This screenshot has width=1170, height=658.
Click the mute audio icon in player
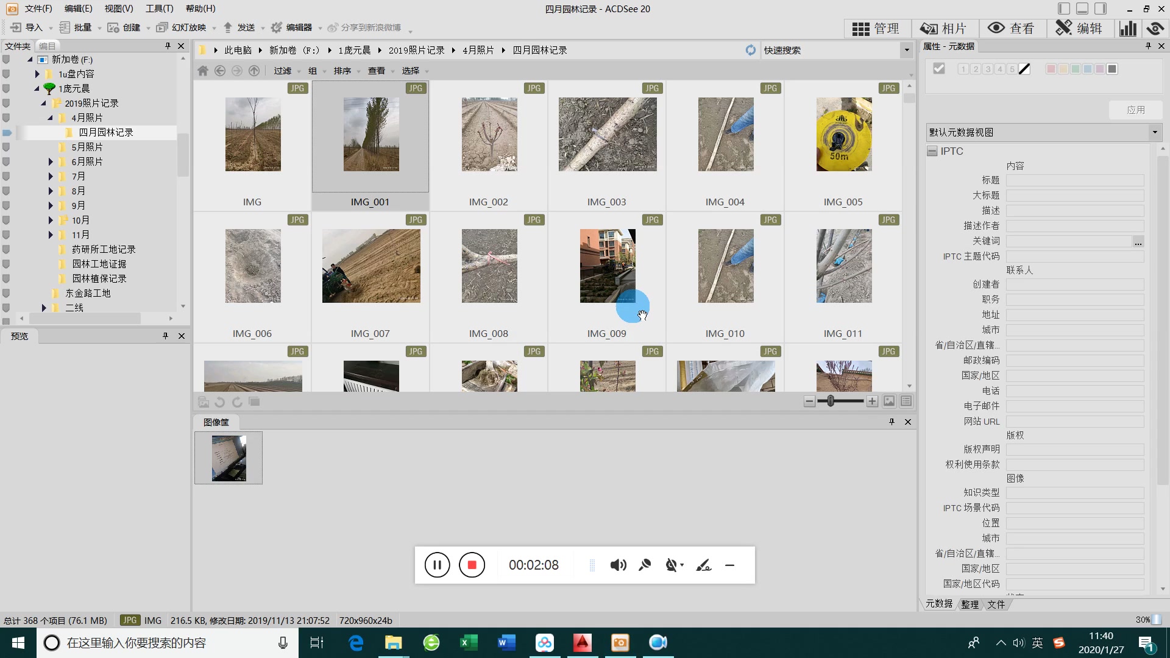pyautogui.click(x=619, y=565)
